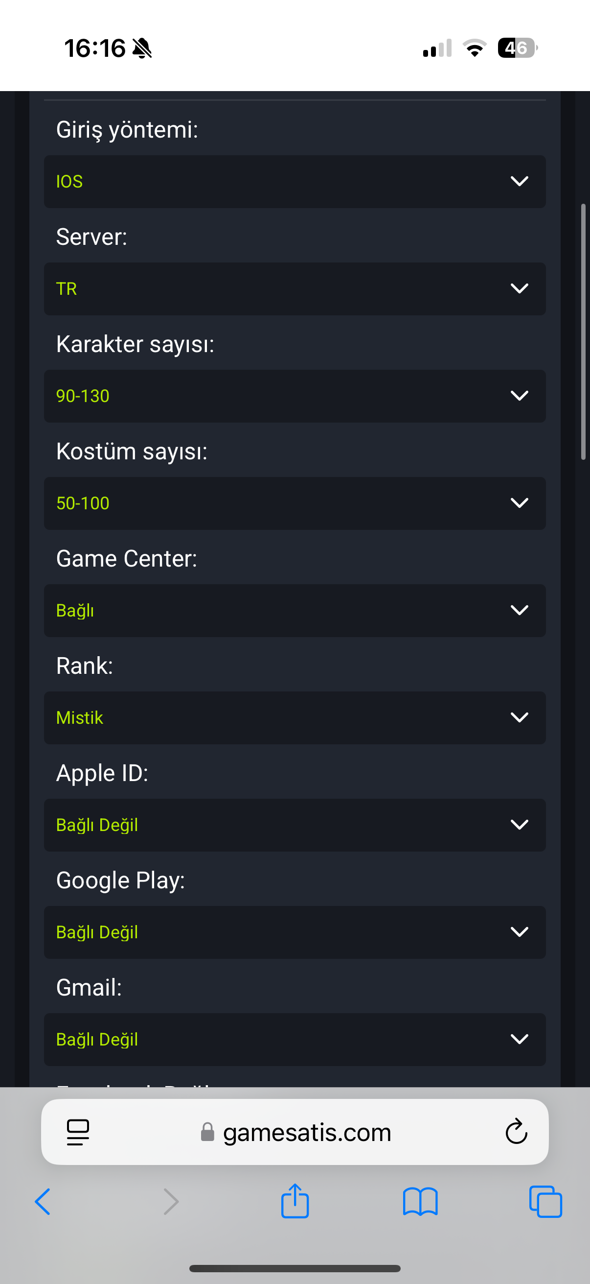Open the Gmail dropdown
This screenshot has height=1284, width=590.
click(295, 1039)
